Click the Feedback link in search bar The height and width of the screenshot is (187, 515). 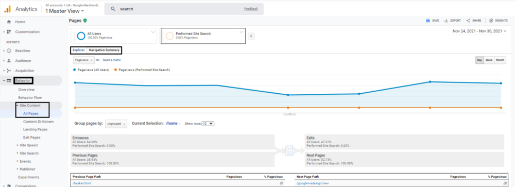[x=251, y=9]
